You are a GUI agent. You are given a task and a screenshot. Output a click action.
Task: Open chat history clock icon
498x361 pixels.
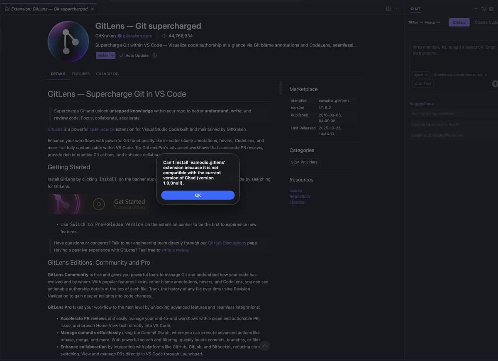(484, 9)
